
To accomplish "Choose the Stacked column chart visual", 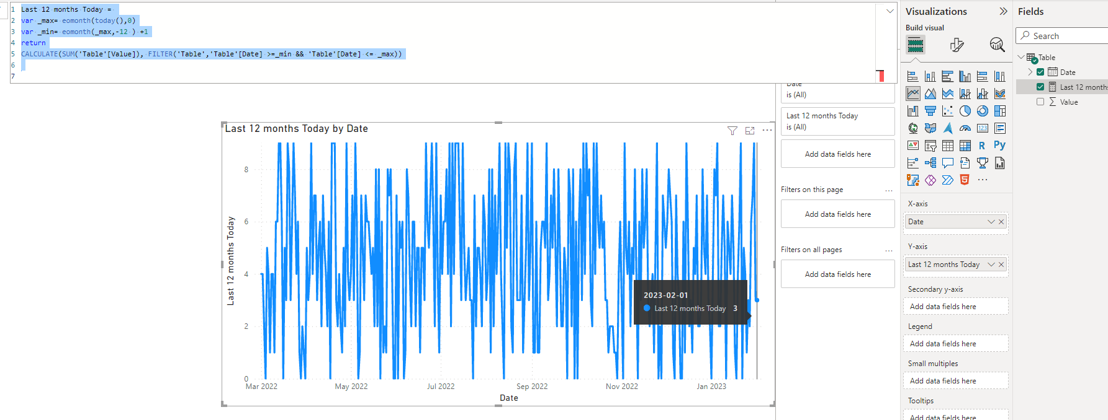I will click(x=930, y=77).
